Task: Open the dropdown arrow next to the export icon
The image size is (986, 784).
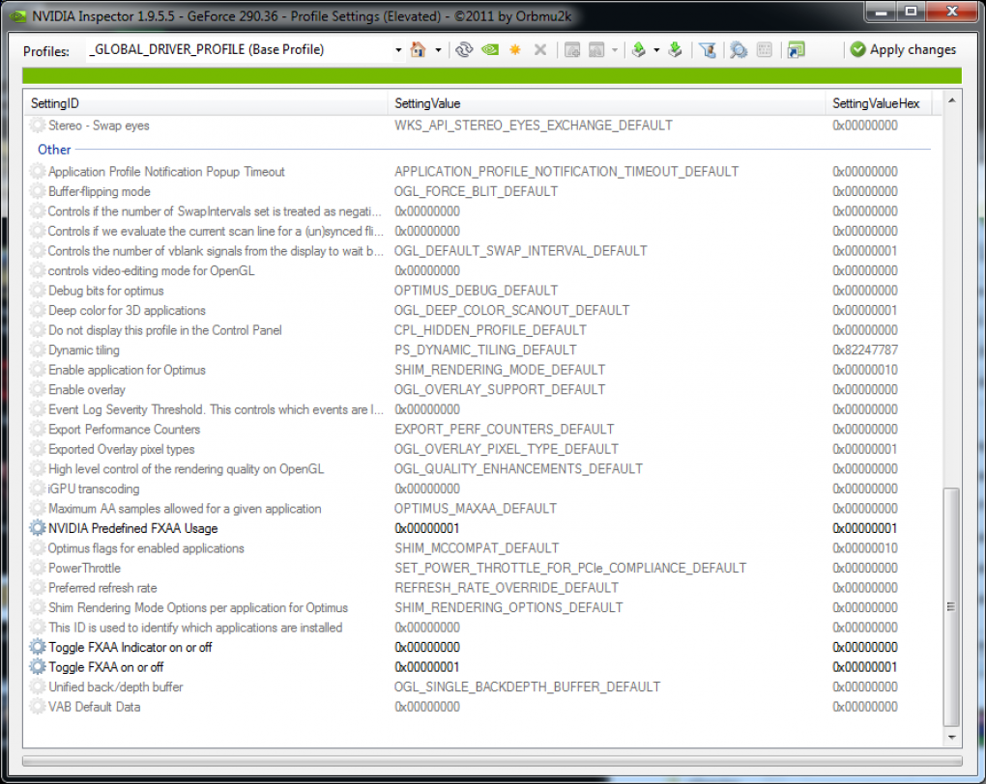Action: click(x=656, y=49)
